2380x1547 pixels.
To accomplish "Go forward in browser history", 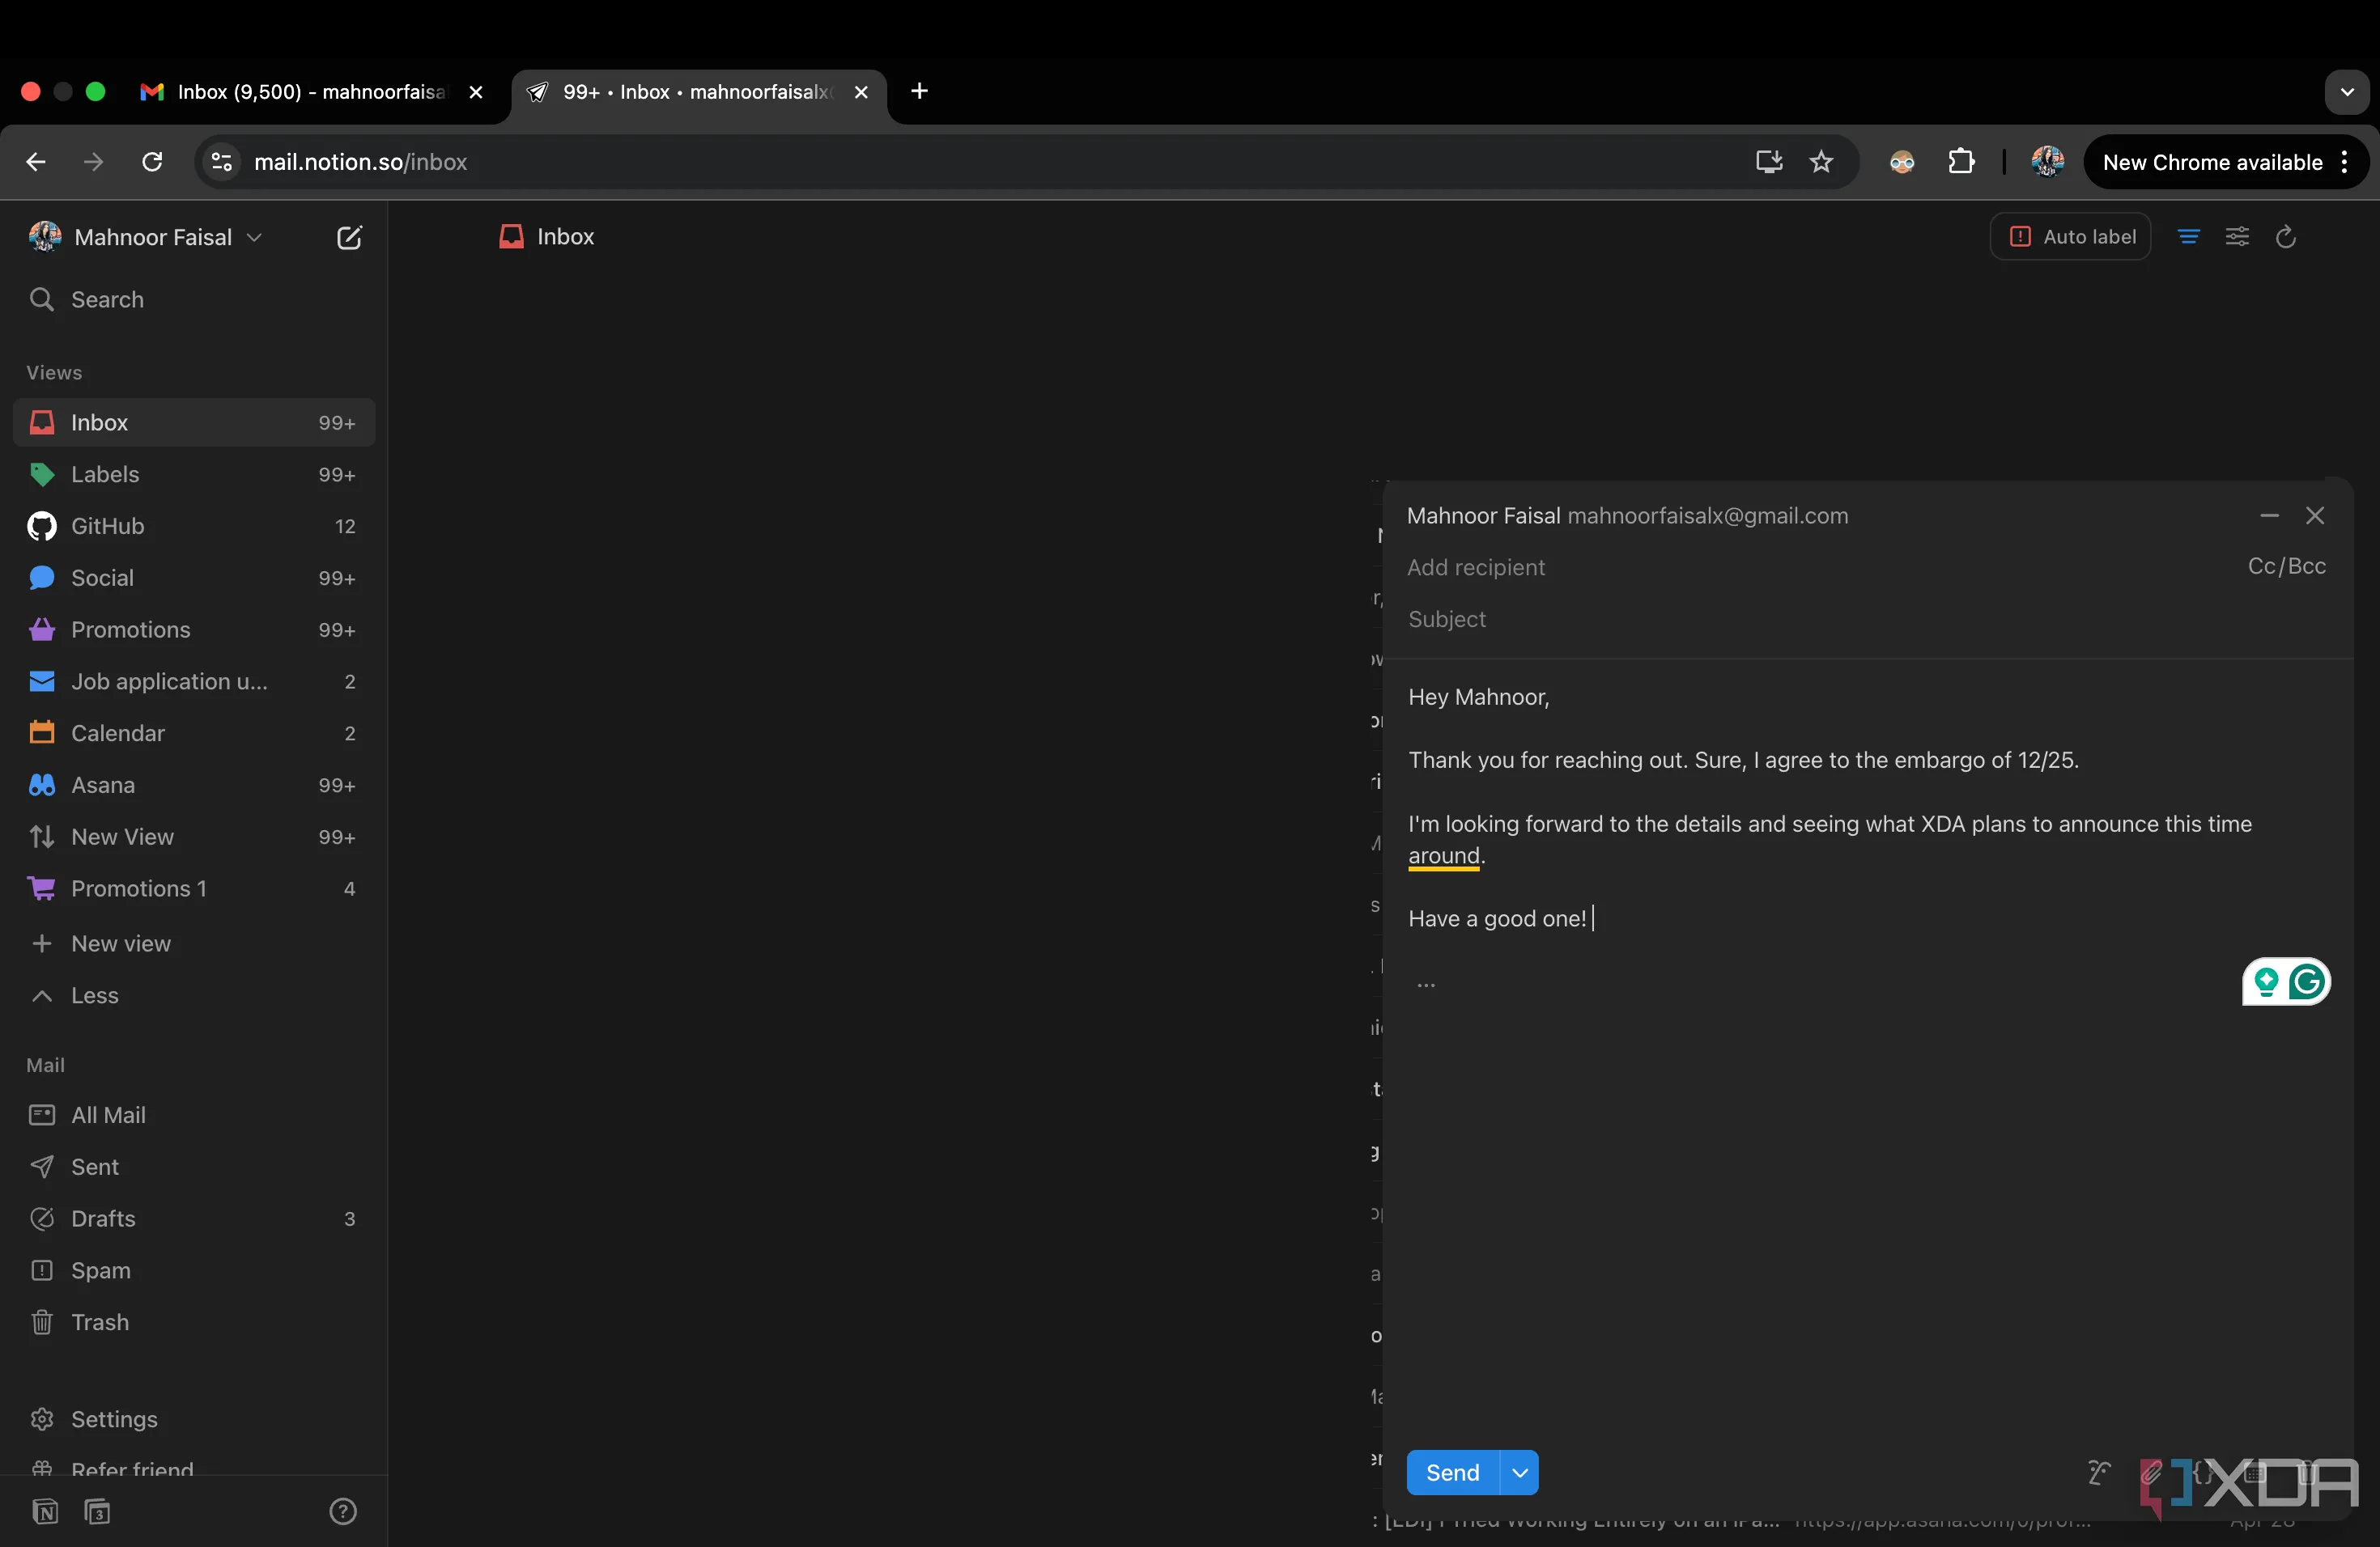I will click(x=94, y=162).
